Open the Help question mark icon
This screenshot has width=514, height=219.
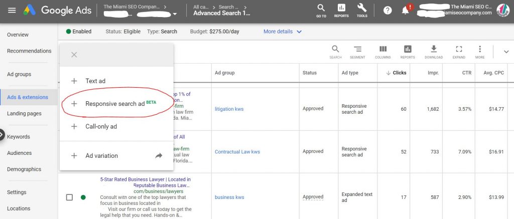tap(388, 11)
